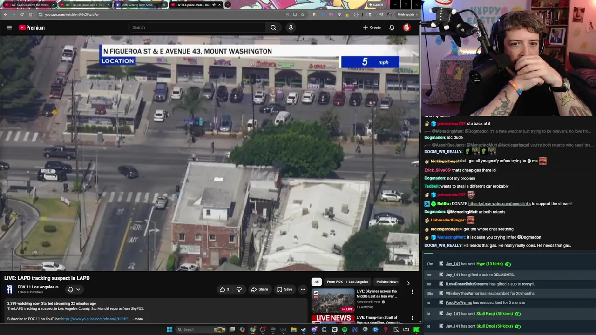Close the Truth Details tab
596x335 pixels.
[165, 5]
